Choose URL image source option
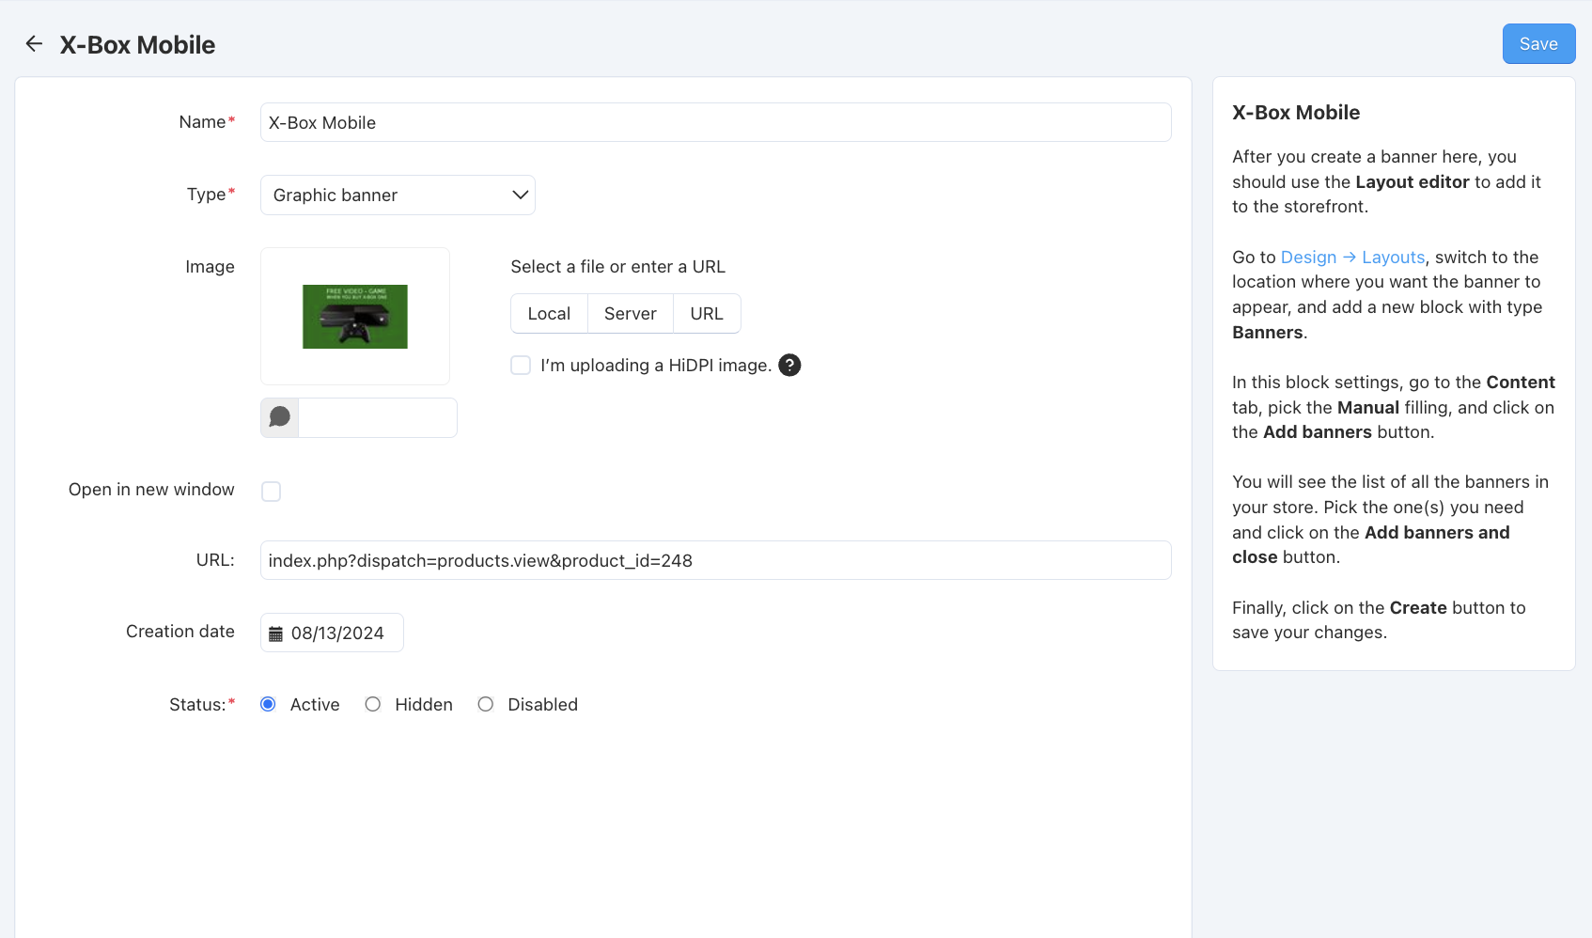Screen dimensions: 1592x938 [x=707, y=314]
